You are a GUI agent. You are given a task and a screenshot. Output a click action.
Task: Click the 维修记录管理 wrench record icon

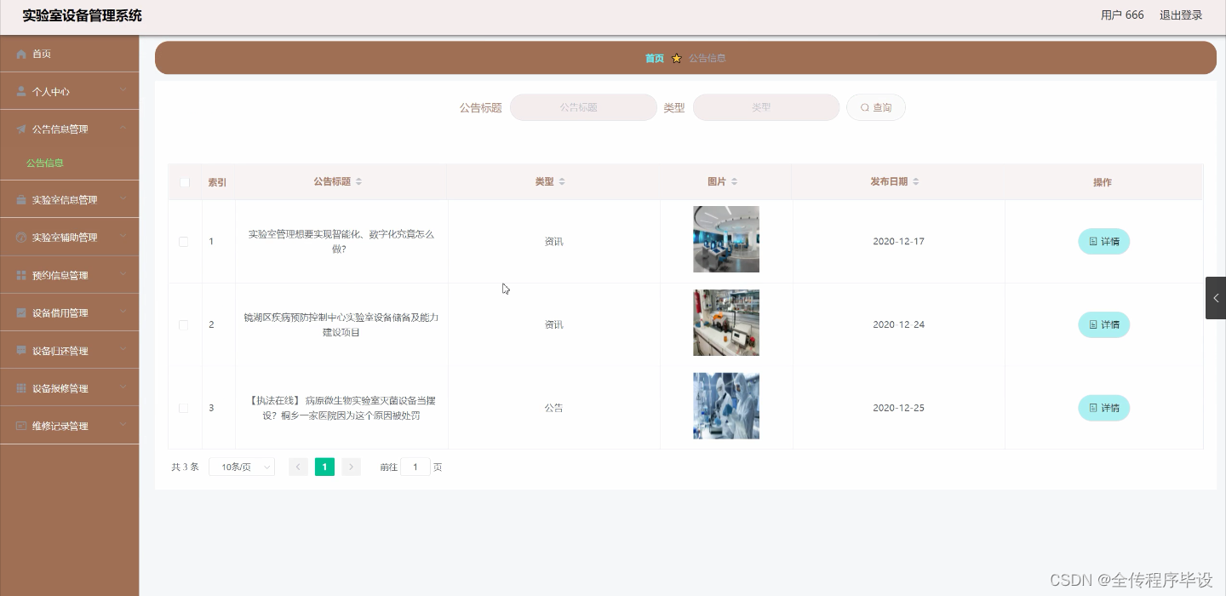tap(20, 425)
